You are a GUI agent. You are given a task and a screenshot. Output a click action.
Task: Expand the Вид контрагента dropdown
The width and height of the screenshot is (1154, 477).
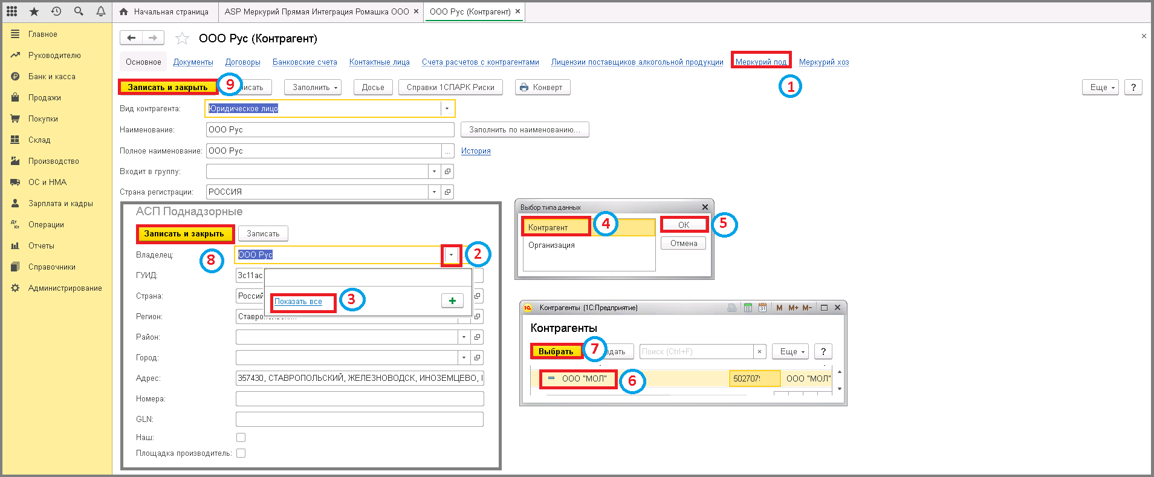point(447,109)
